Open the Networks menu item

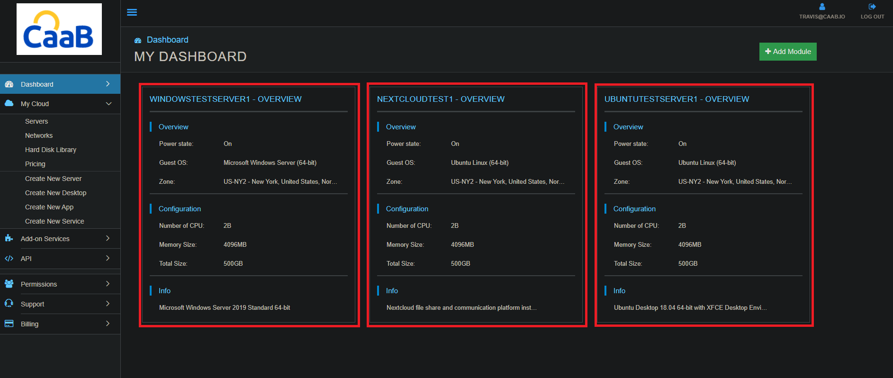[39, 135]
